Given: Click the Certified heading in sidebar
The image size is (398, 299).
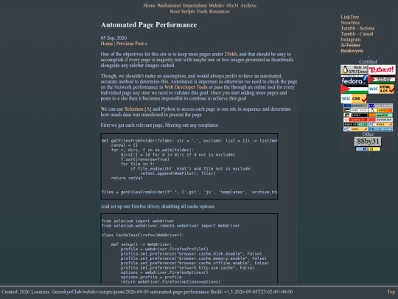Looking at the screenshot, I should coord(368,62).
